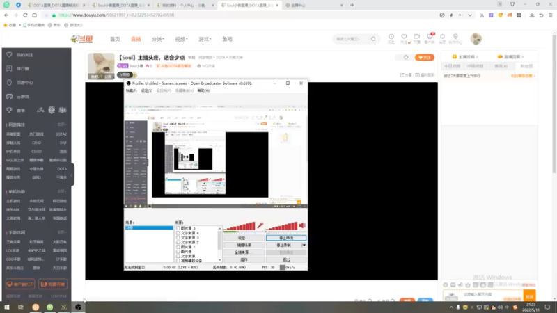
Task: Toggle the 文字来源 4 source checkbox in OBS
Action: click(178, 233)
